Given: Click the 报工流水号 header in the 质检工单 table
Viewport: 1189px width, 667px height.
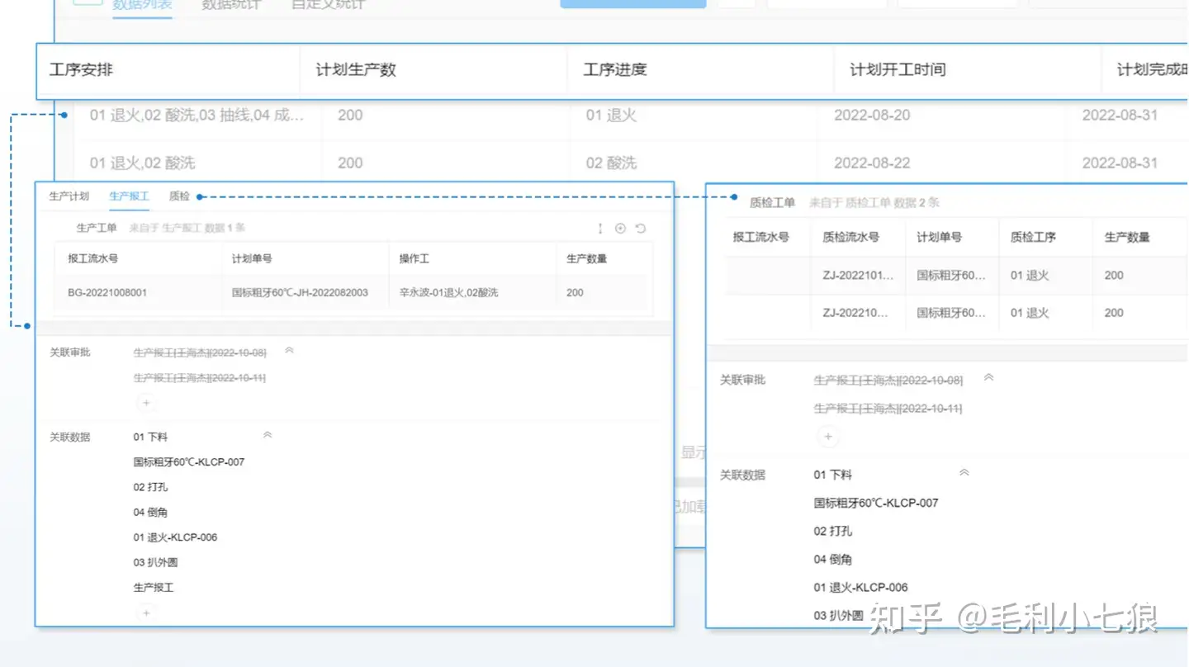Looking at the screenshot, I should coord(761,238).
